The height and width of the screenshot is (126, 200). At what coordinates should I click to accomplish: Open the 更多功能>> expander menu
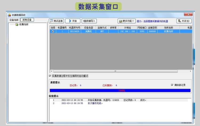[x=127, y=21]
